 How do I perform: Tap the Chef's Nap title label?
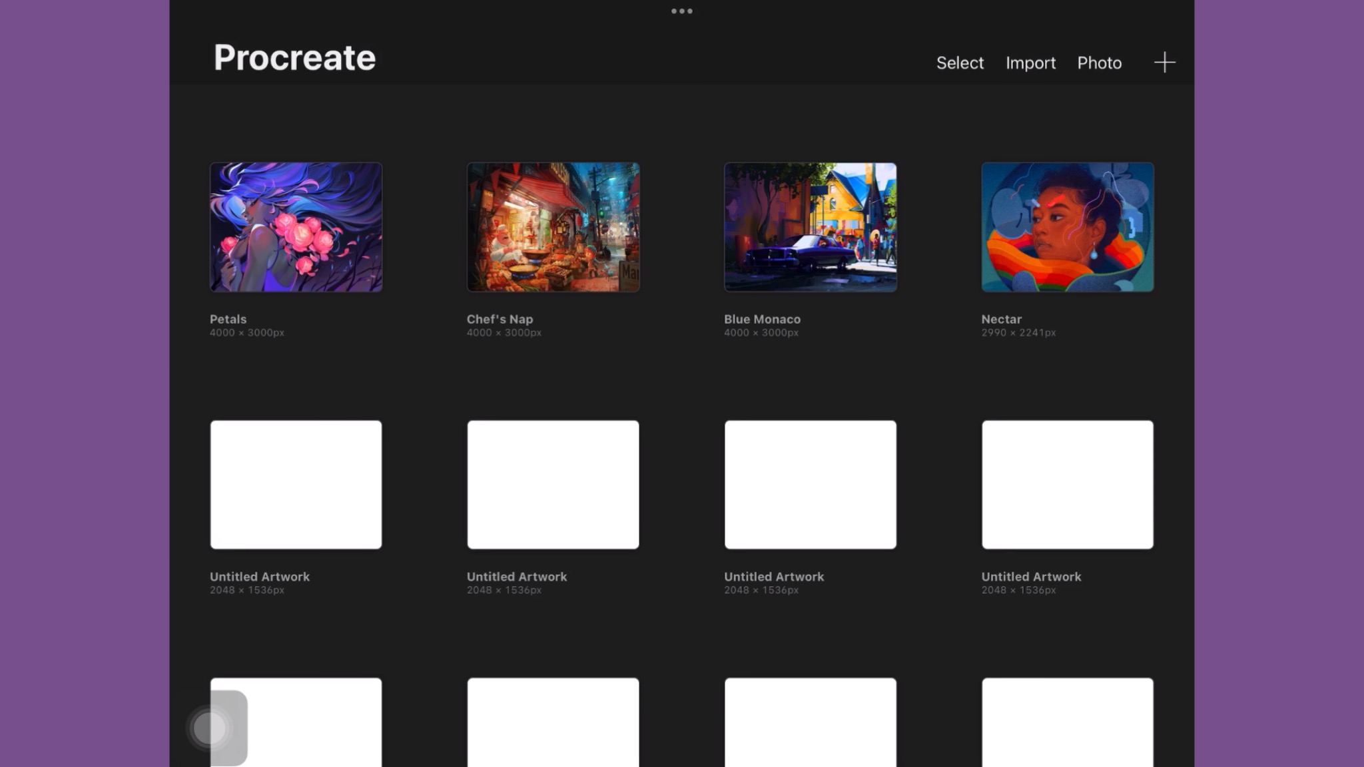coord(500,319)
